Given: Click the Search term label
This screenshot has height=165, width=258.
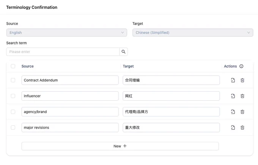Looking at the screenshot, I should click(x=16, y=43).
